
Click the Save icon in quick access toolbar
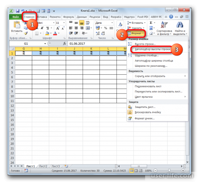tap(18, 11)
